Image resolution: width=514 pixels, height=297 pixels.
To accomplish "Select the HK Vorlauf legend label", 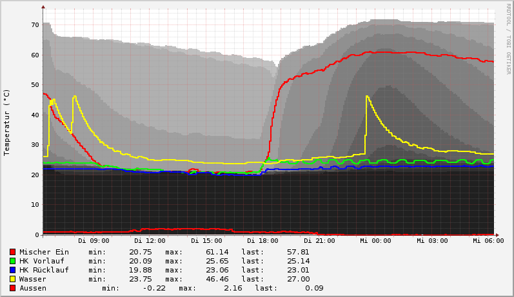I will [x=42, y=261].
